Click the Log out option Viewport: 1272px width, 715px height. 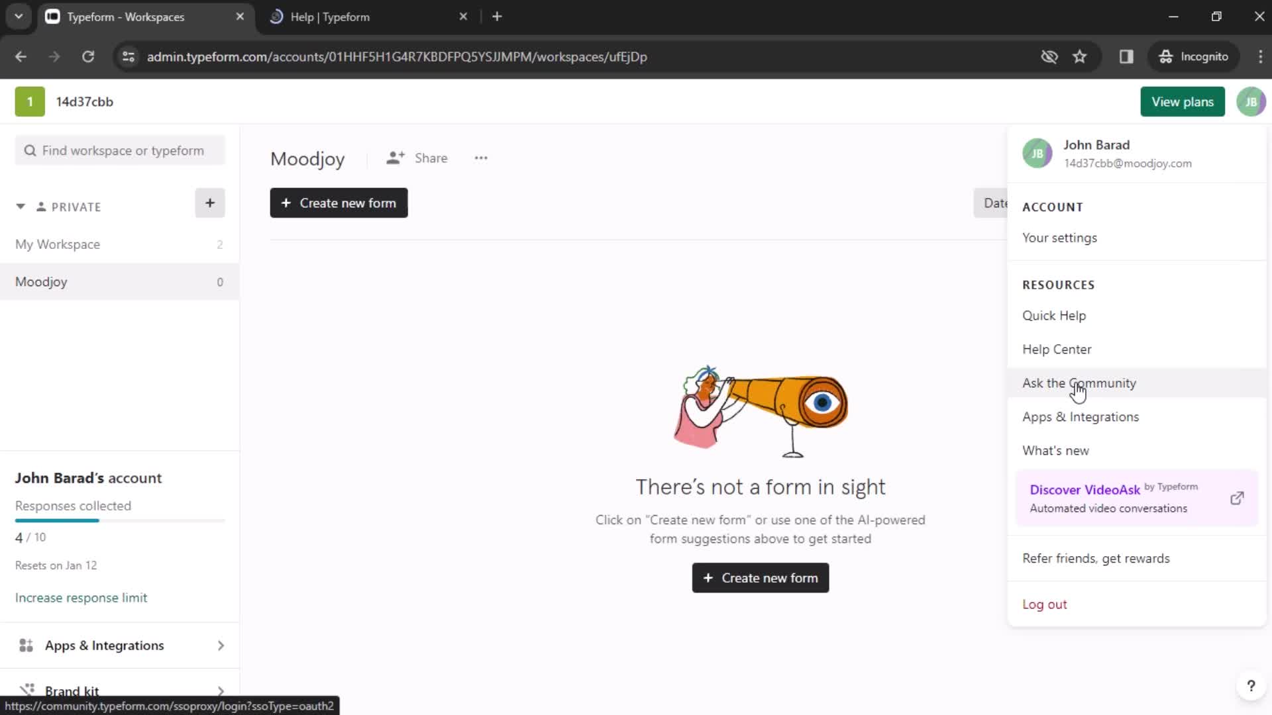(1045, 604)
